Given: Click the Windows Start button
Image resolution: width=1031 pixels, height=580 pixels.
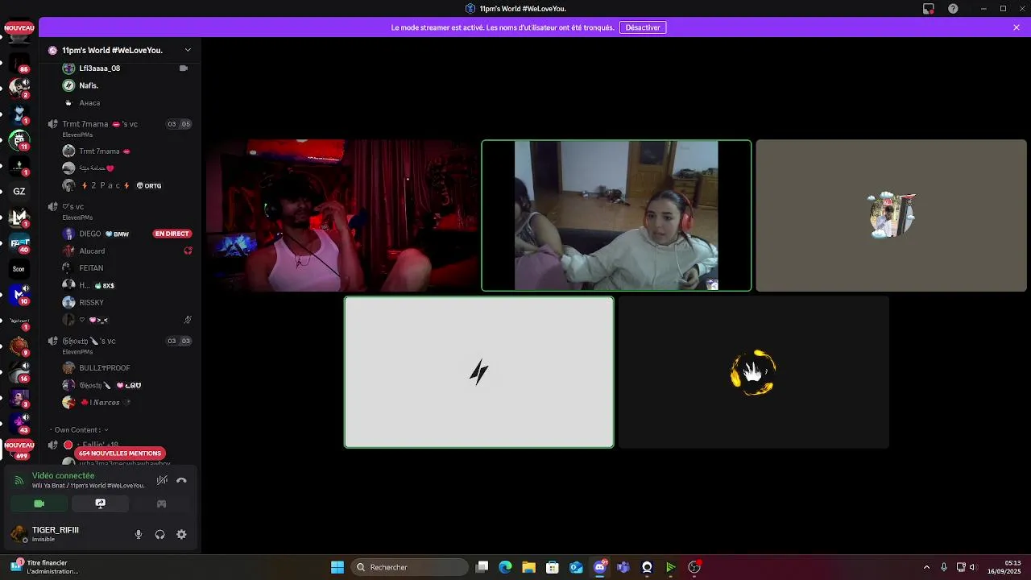Looking at the screenshot, I should tap(337, 567).
